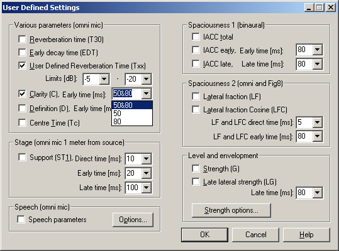The height and width of the screenshot is (251, 339).
Task: Choose 80 from the open Clarity list
Action: tap(132, 122)
